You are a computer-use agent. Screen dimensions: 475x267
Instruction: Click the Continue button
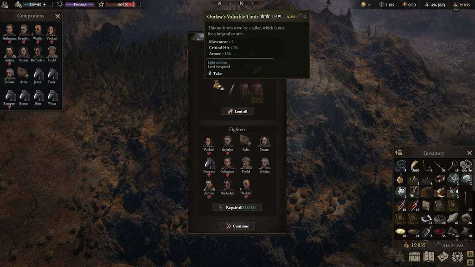pos(237,226)
